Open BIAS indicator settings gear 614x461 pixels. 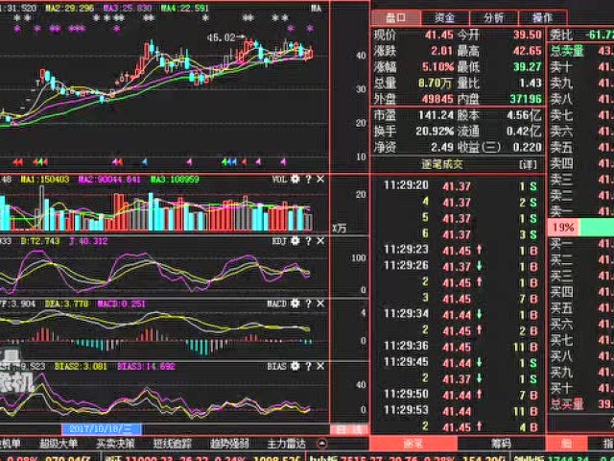[x=295, y=366]
